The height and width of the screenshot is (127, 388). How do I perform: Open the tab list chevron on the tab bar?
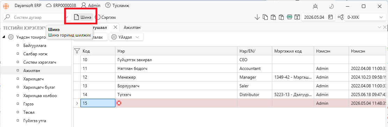[379, 27]
